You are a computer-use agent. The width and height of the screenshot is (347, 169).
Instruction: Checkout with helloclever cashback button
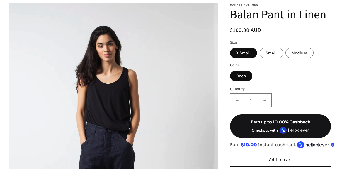click(280, 126)
